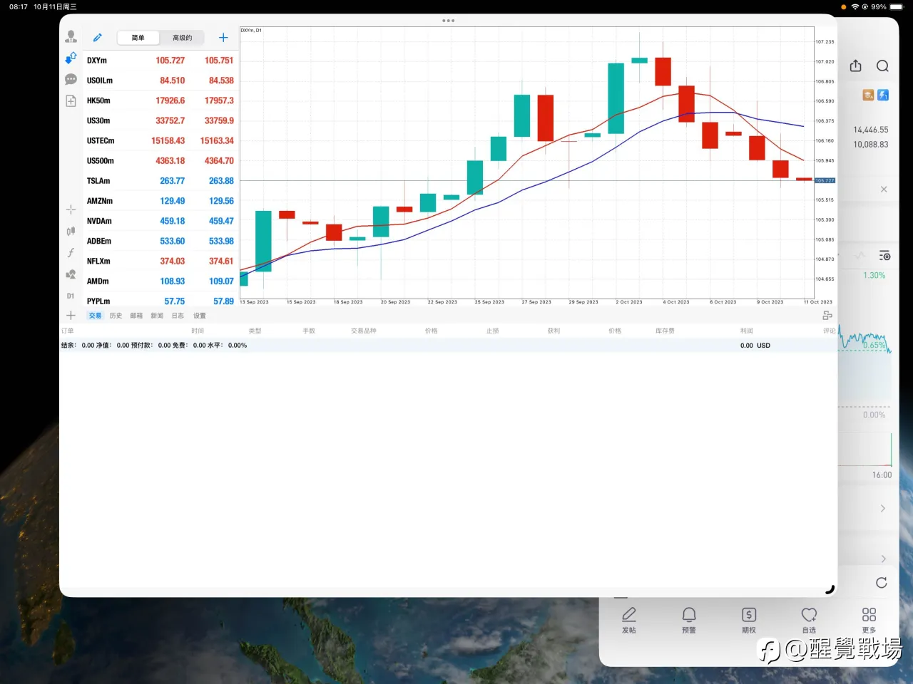Tap the 手数 column header
913x684 pixels.
(x=309, y=331)
